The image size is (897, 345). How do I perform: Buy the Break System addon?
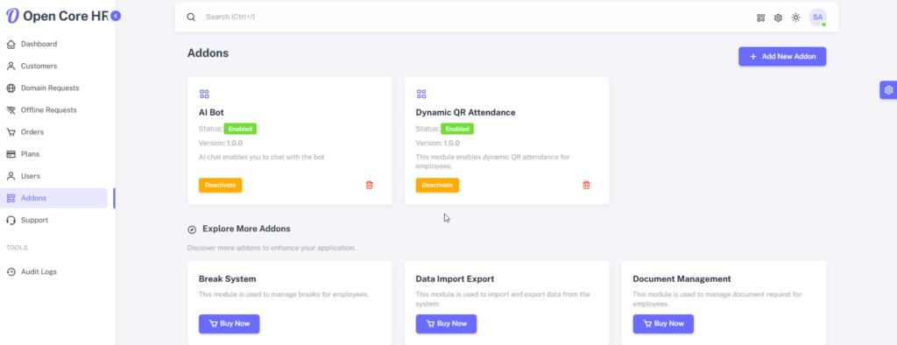[229, 324]
